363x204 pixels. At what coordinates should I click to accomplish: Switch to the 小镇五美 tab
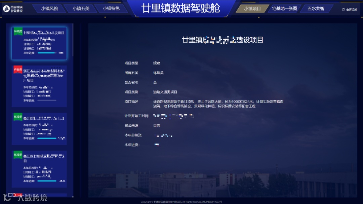coord(81,8)
